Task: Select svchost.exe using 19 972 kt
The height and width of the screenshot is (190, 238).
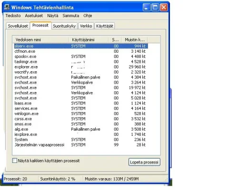Action: (x=81, y=88)
